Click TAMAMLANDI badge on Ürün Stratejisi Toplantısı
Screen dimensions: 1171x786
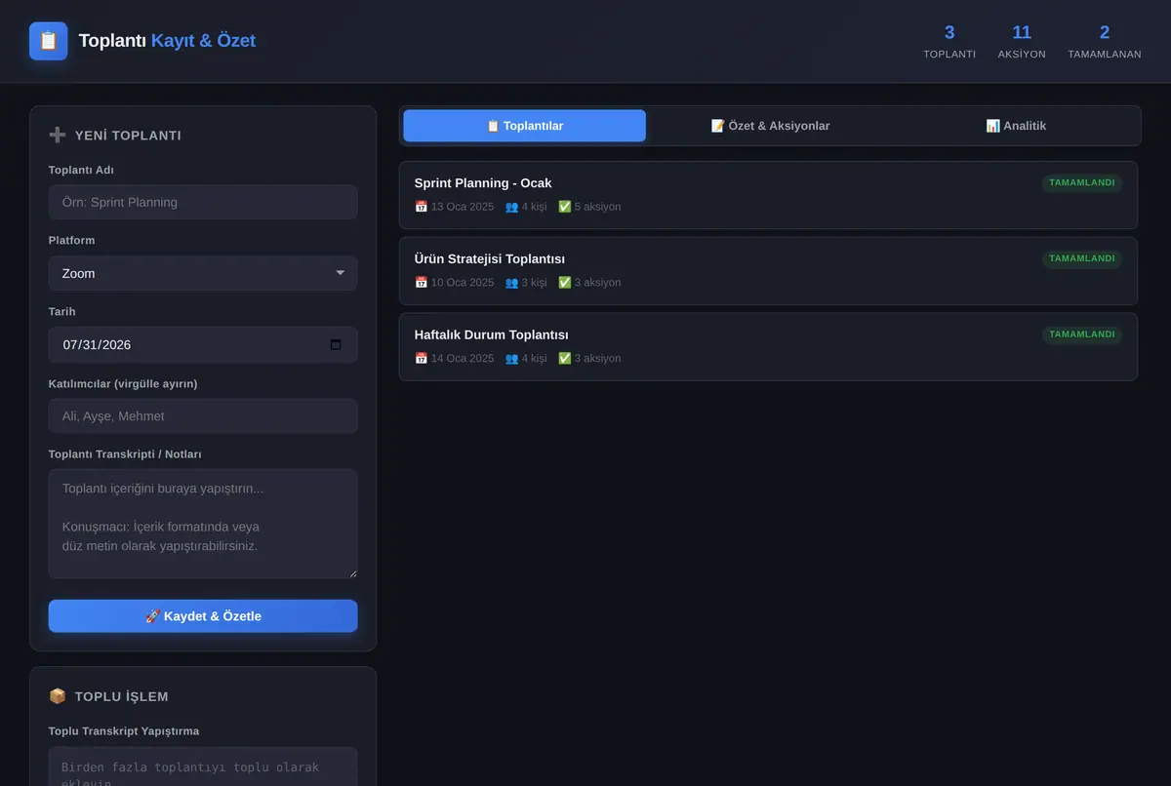coord(1082,258)
